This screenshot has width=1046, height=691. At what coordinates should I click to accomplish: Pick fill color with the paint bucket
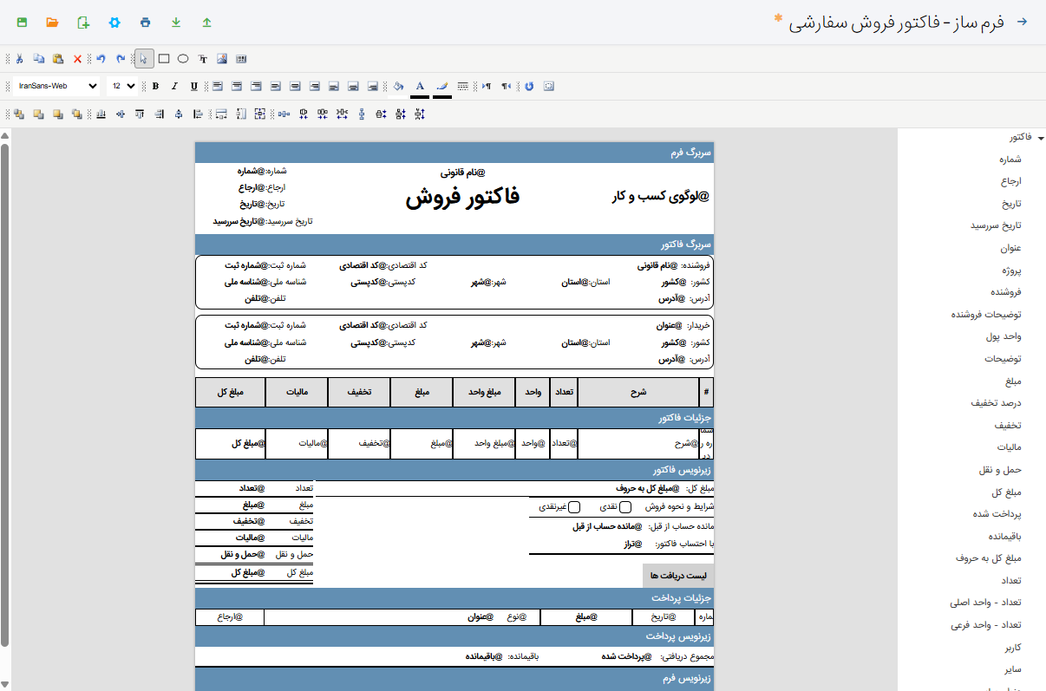[397, 86]
